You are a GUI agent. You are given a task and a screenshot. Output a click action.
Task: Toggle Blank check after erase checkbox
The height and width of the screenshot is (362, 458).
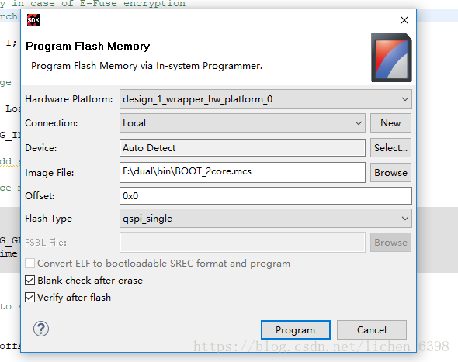29,281
